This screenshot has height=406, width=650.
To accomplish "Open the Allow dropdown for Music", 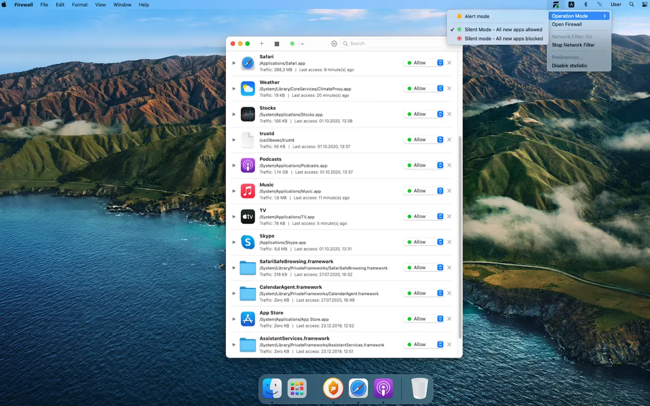I will pos(440,190).
